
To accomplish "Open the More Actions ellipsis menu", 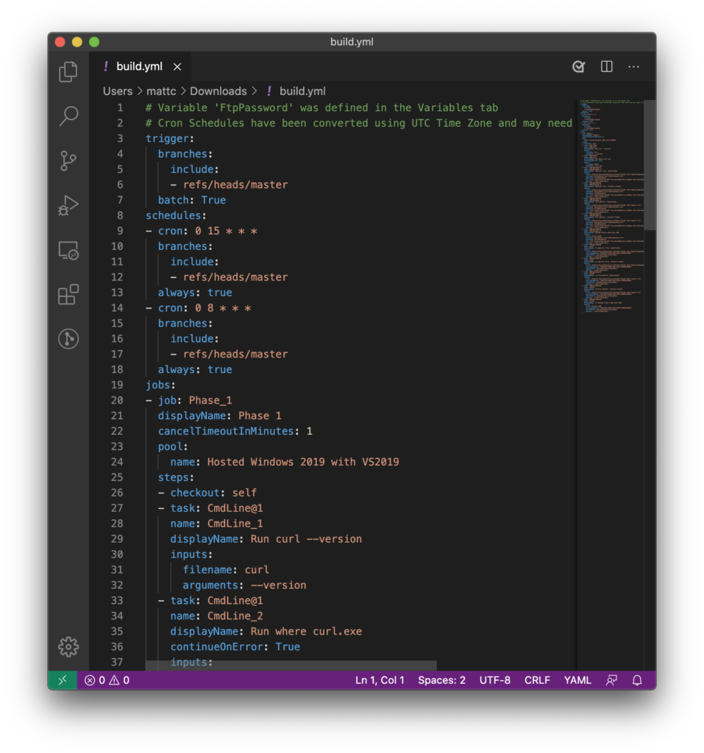I will 633,66.
